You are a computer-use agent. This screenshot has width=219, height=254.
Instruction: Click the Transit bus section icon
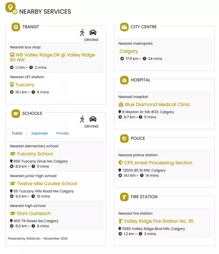[x=16, y=27]
